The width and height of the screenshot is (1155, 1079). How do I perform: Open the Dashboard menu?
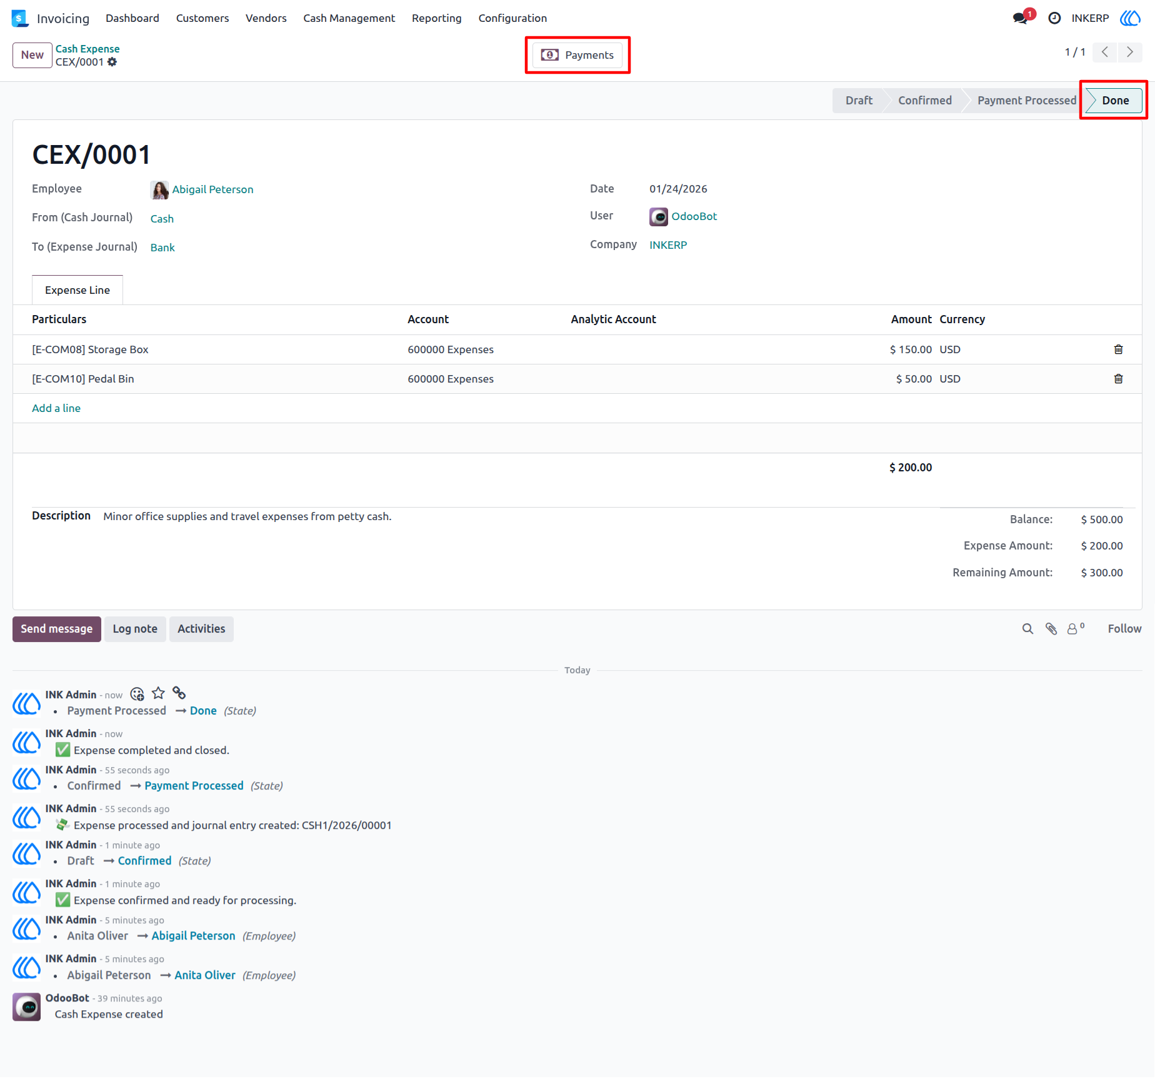tap(132, 18)
